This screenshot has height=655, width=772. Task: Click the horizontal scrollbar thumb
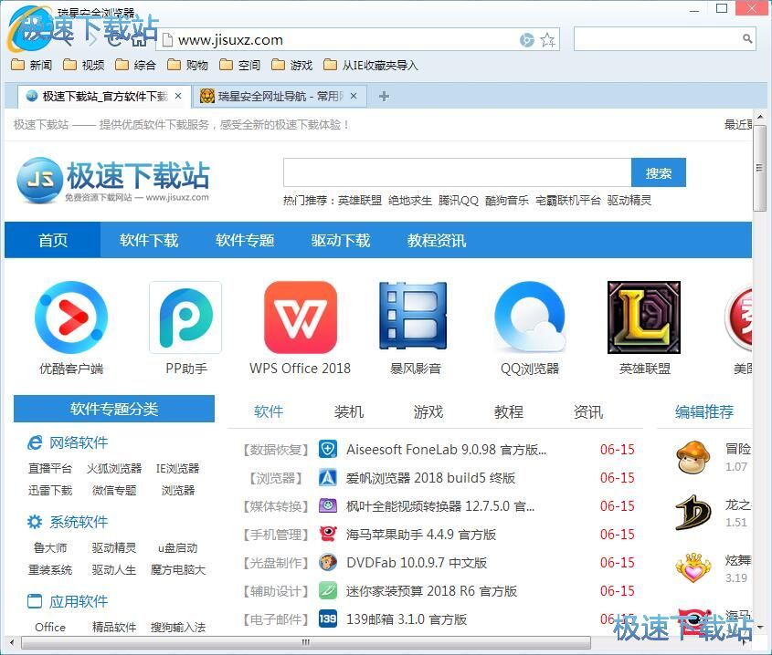tap(306, 642)
